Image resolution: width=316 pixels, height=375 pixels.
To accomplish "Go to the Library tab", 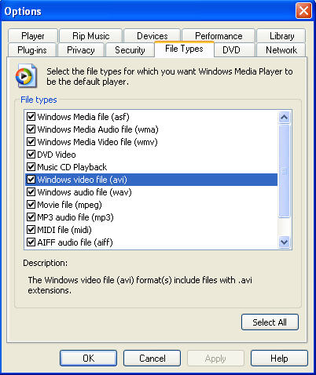I will click(281, 36).
